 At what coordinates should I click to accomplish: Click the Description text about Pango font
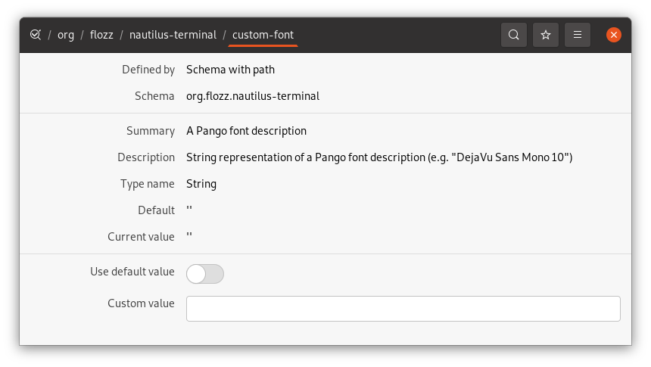(379, 157)
